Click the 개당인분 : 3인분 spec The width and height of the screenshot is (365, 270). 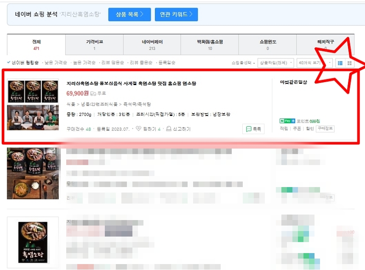pos(114,114)
